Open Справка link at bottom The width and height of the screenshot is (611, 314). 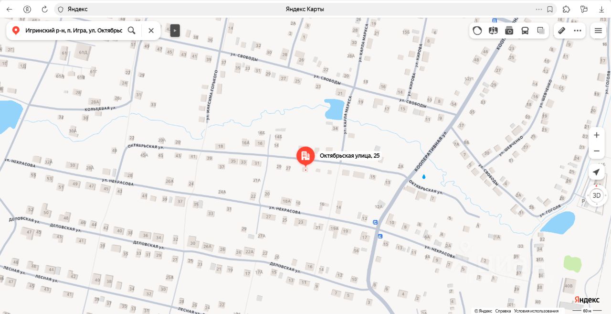(503, 311)
